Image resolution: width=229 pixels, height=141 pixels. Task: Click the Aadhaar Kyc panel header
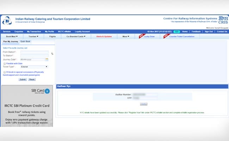tap(142, 86)
